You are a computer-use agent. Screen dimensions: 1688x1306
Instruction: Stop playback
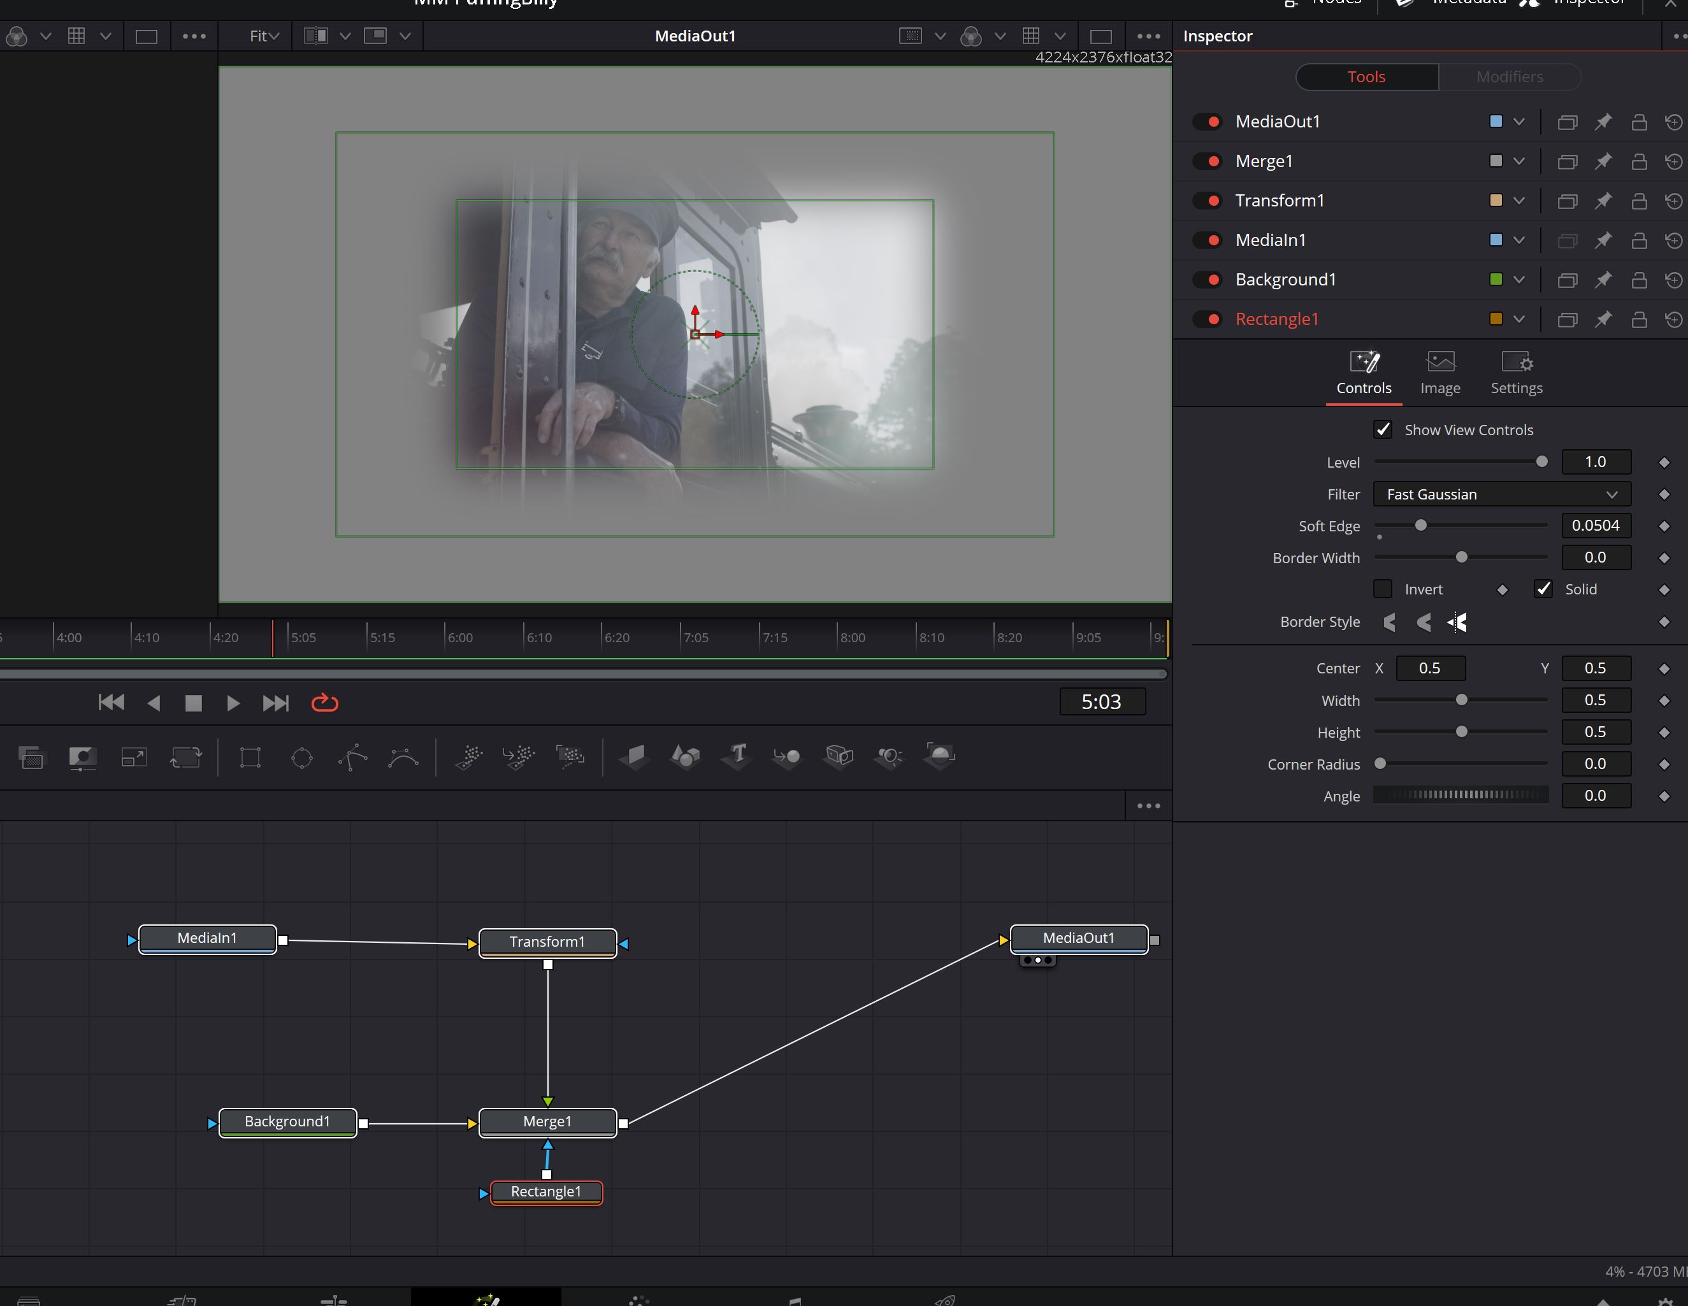pyautogui.click(x=193, y=703)
